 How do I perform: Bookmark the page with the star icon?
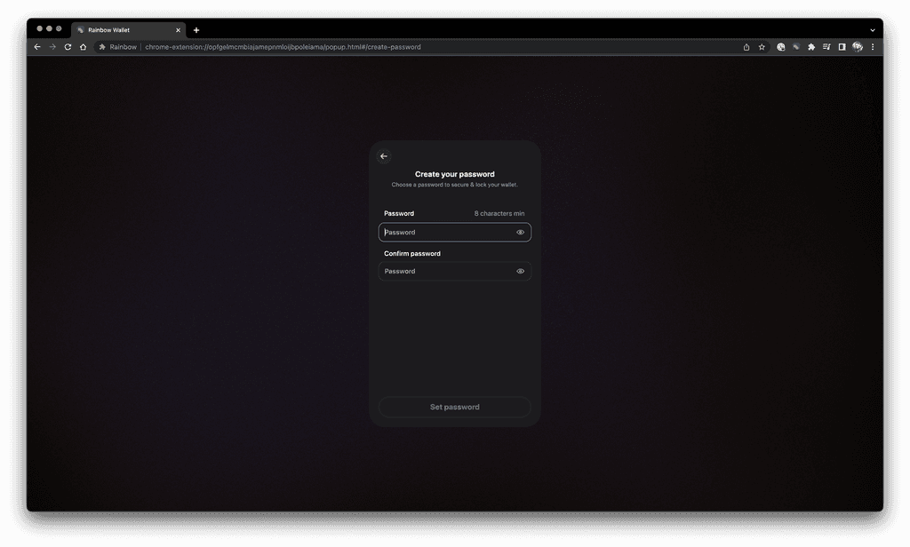[762, 47]
